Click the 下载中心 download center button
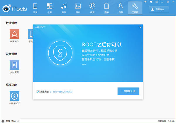Screen dimensions: 176x124 [160, 9]
